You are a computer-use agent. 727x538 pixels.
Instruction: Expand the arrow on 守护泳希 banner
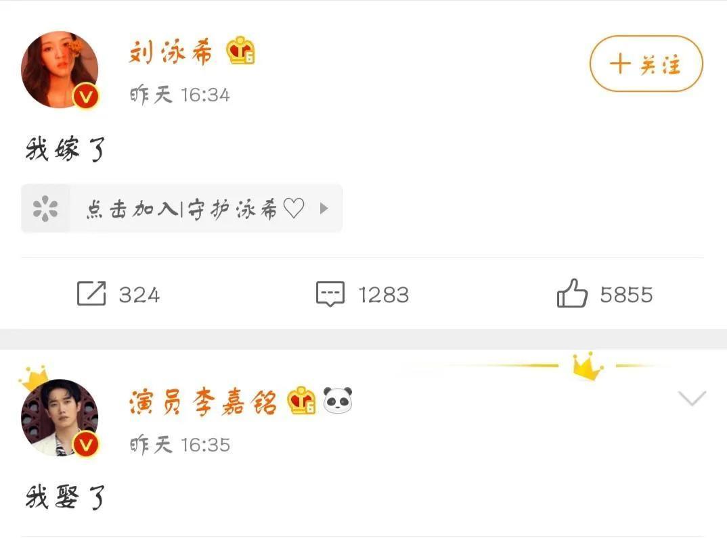(324, 208)
